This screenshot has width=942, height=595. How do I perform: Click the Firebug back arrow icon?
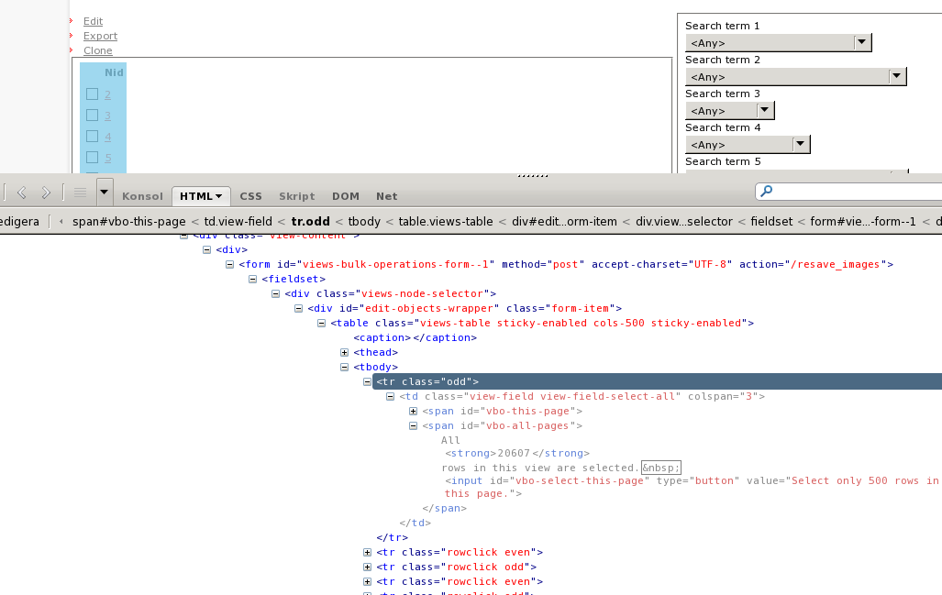(22, 193)
